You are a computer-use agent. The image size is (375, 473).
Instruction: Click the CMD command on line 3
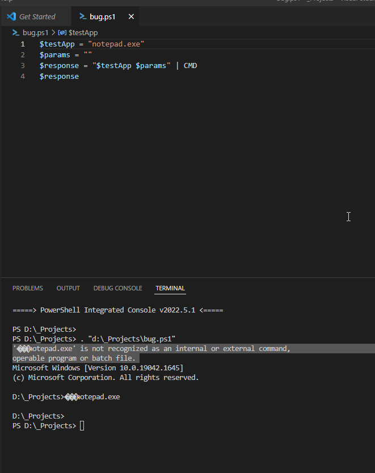coord(191,66)
